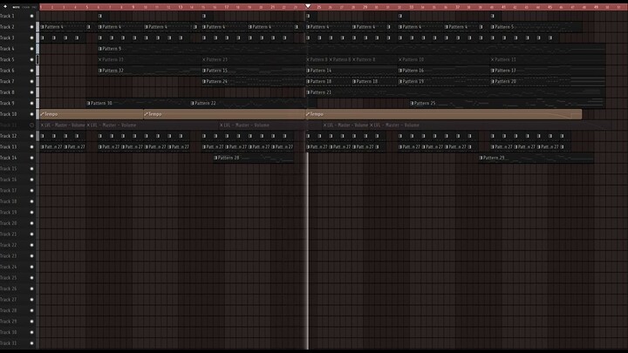Select the Pattern 29 clip on Track 14
This screenshot has height=353, width=628.
point(536,158)
